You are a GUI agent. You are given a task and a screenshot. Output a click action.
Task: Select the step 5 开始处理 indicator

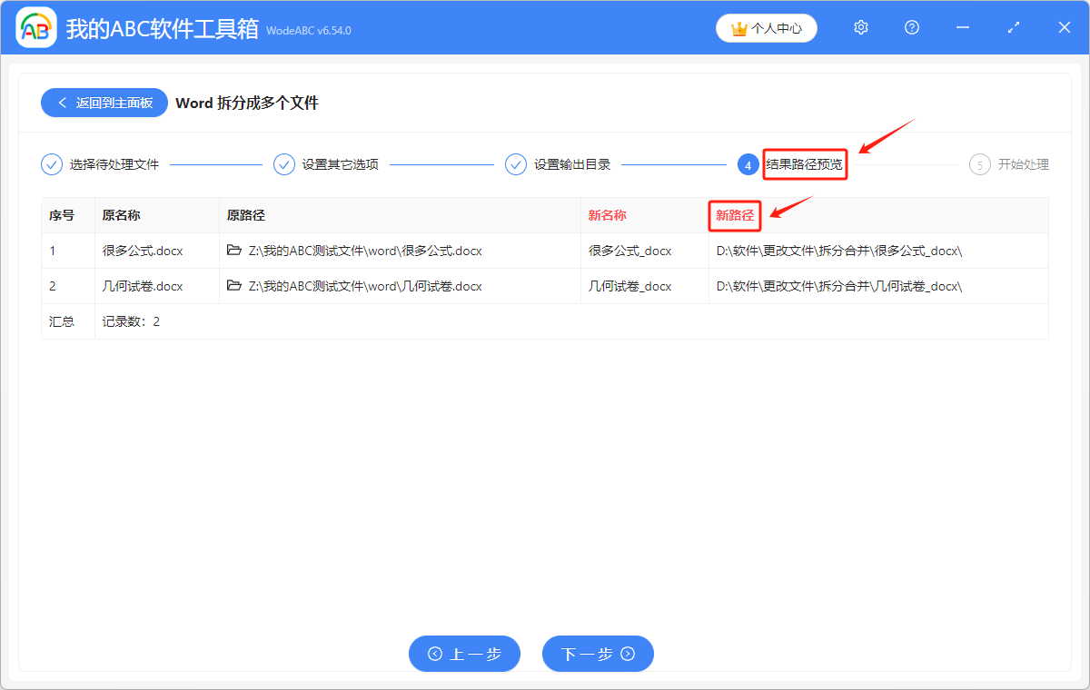(979, 164)
